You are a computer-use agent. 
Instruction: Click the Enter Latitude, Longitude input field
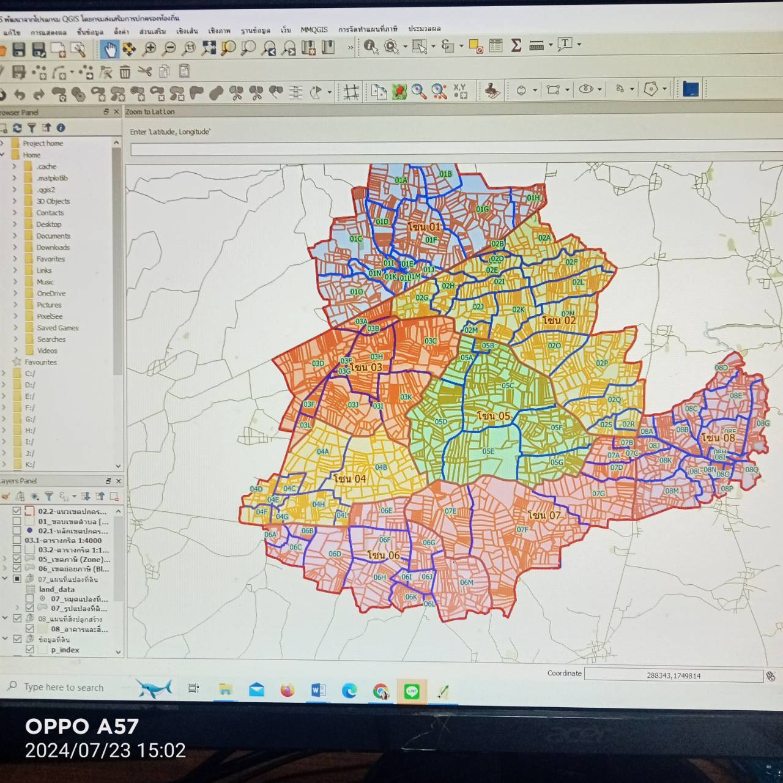(453, 149)
